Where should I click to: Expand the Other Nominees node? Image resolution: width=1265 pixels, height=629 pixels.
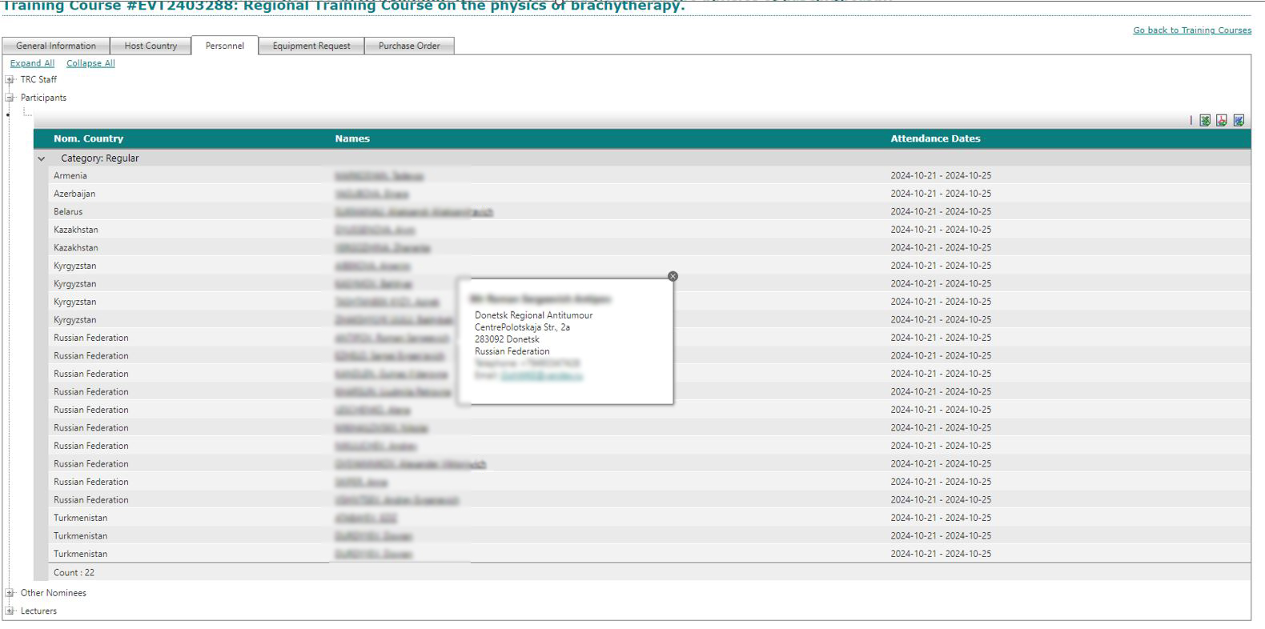(10, 593)
